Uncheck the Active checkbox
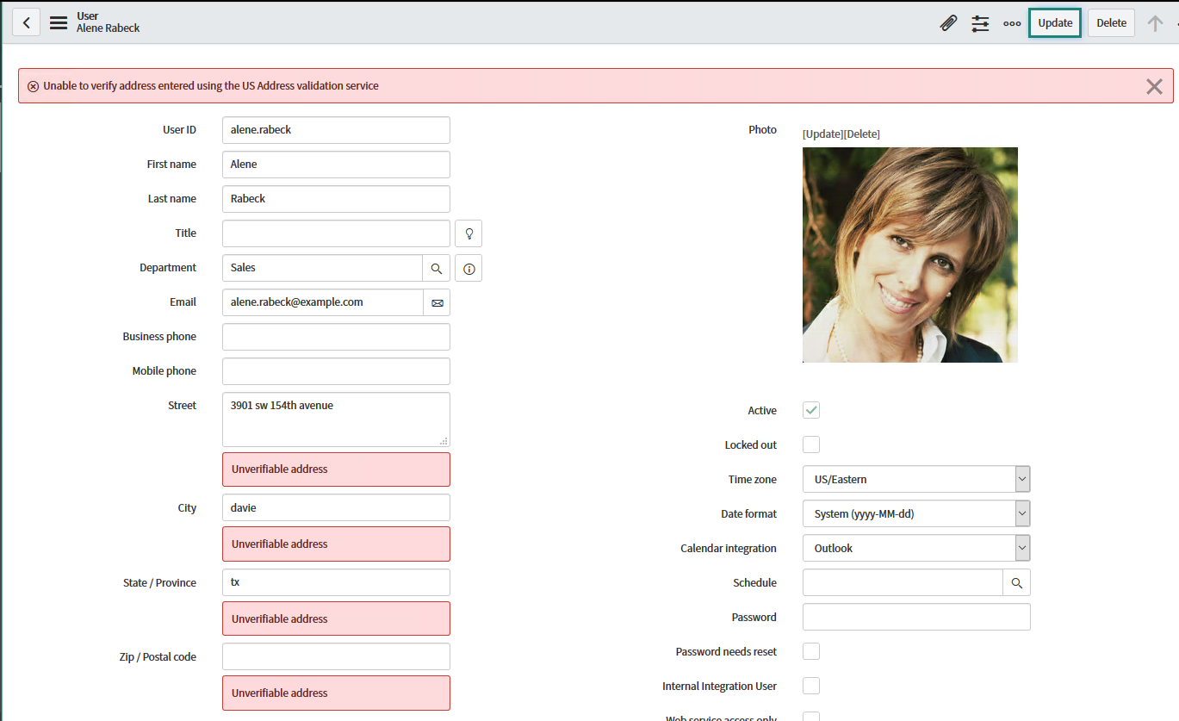 (810, 410)
